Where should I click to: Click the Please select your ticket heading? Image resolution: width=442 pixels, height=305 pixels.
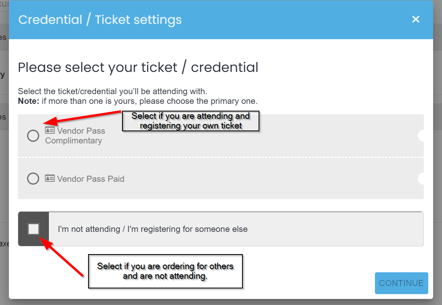click(138, 67)
